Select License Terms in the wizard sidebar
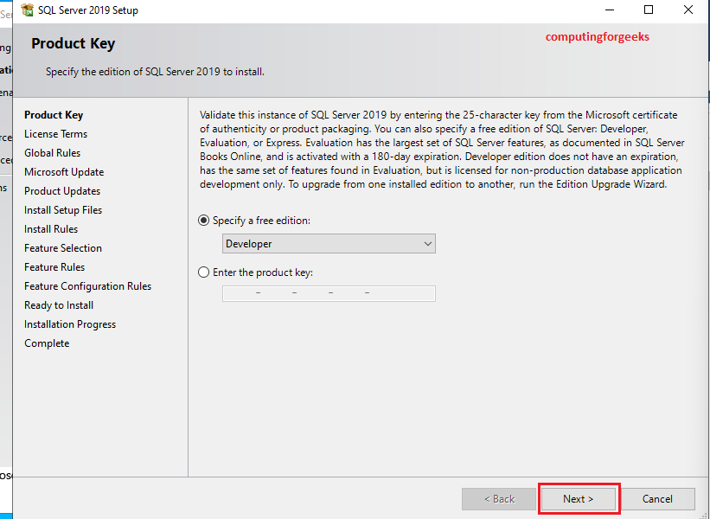This screenshot has width=710, height=519. click(55, 133)
